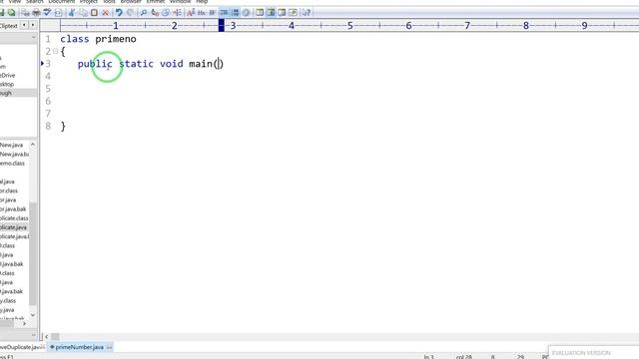Open Find with the magnifier icon

click(x=144, y=13)
